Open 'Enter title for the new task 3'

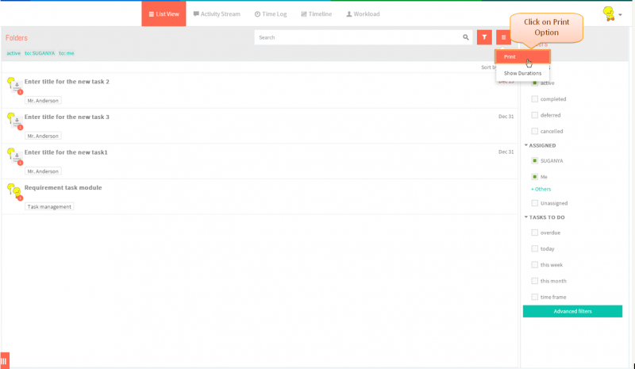click(x=67, y=117)
